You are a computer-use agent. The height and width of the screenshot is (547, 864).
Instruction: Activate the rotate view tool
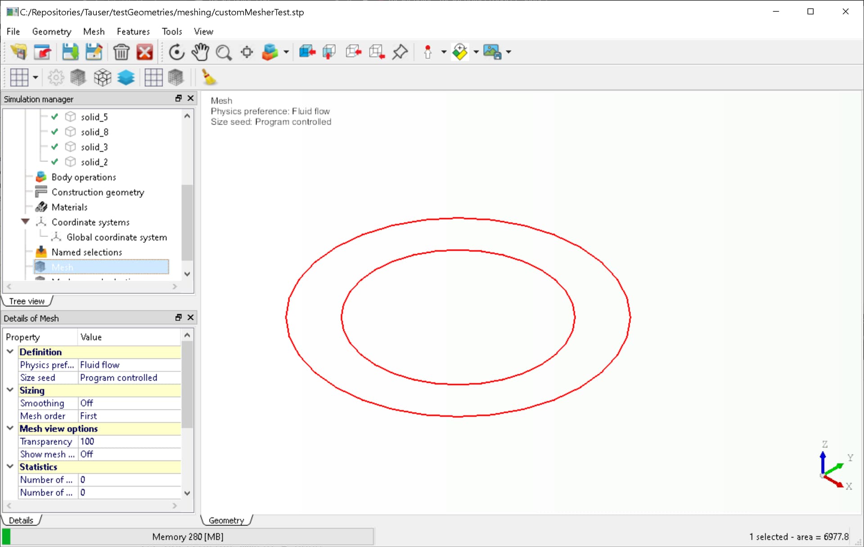point(176,52)
